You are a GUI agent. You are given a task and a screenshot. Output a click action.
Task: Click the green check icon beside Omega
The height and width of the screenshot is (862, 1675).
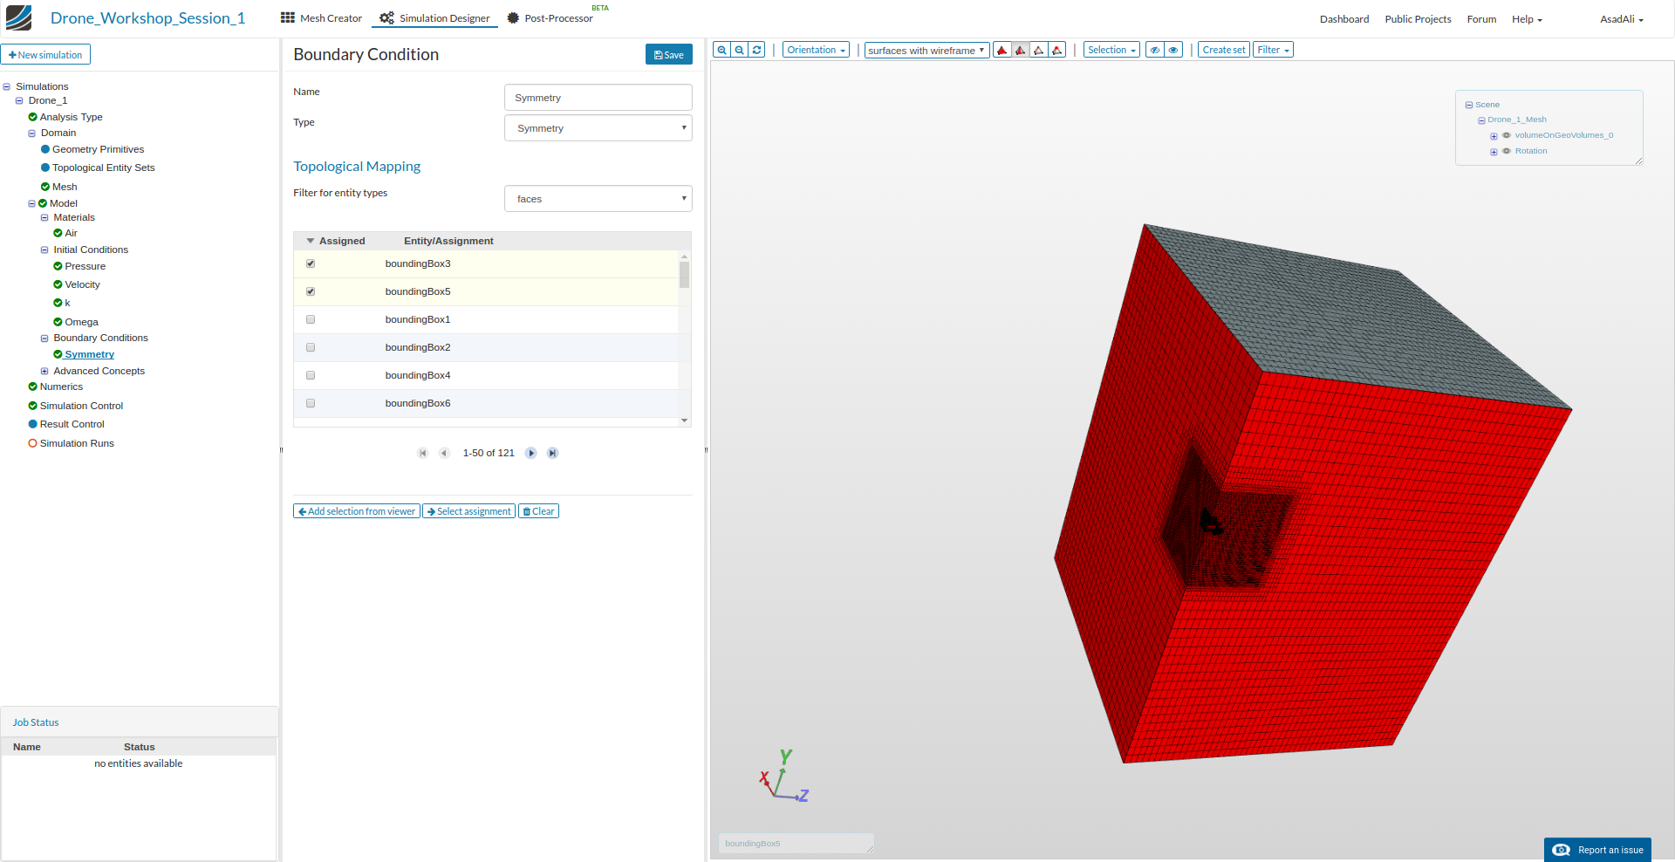click(x=58, y=322)
